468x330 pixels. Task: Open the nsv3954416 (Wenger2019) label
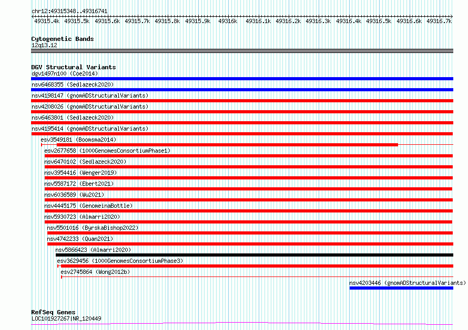[80, 173]
